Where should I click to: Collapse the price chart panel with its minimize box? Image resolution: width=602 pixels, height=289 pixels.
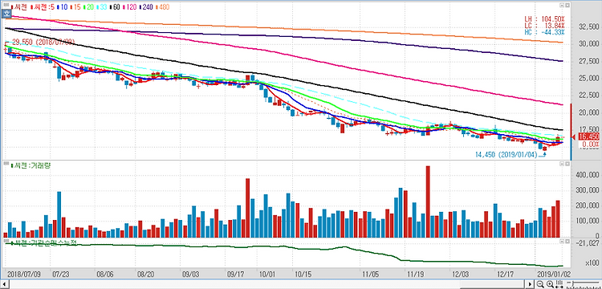(x=562, y=6)
